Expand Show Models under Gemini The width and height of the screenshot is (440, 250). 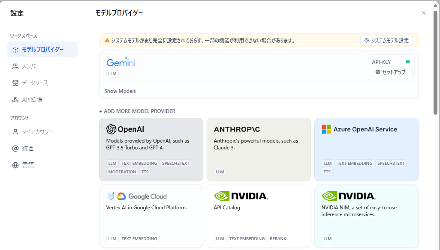pos(120,91)
